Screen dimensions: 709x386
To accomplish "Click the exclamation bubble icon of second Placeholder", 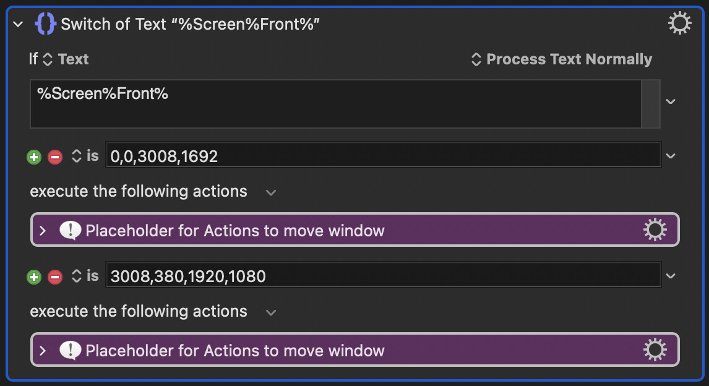I will point(70,350).
